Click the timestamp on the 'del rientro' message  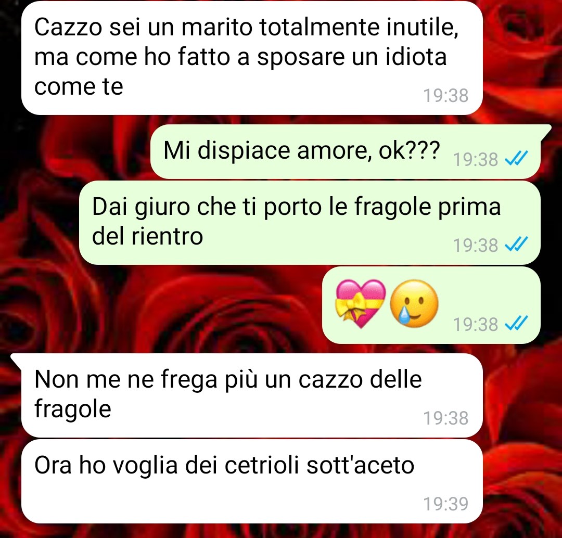point(475,245)
